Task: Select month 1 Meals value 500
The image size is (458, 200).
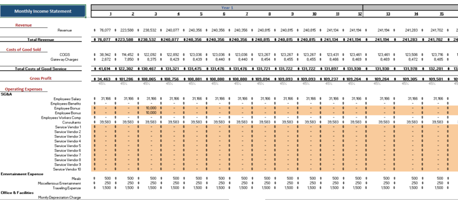Action: click(x=107, y=178)
